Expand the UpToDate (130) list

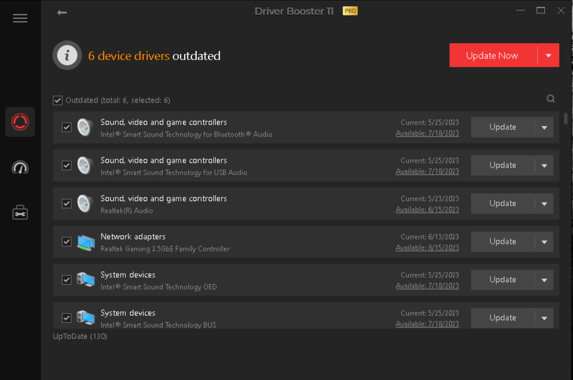point(80,336)
